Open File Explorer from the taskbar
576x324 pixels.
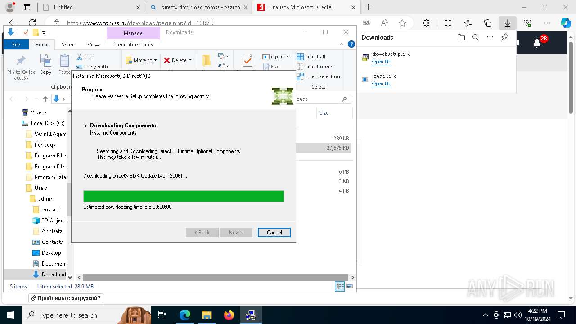point(207,315)
